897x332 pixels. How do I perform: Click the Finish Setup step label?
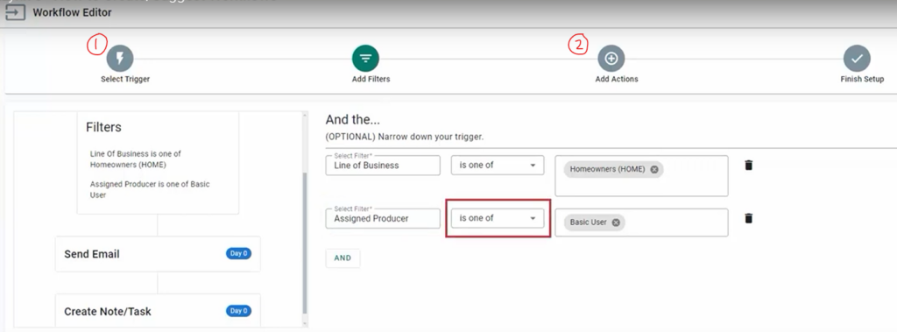click(862, 79)
